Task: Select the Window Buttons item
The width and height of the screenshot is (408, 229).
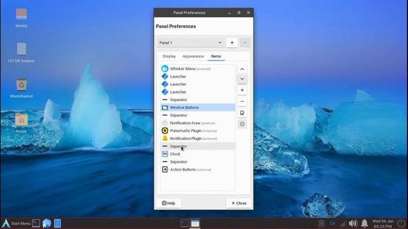Action: [198, 108]
